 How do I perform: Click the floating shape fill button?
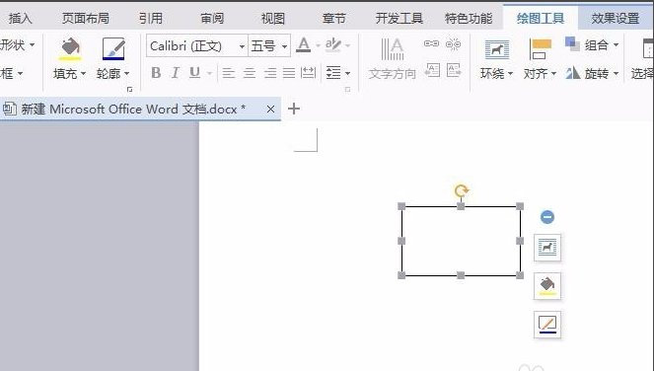click(547, 286)
